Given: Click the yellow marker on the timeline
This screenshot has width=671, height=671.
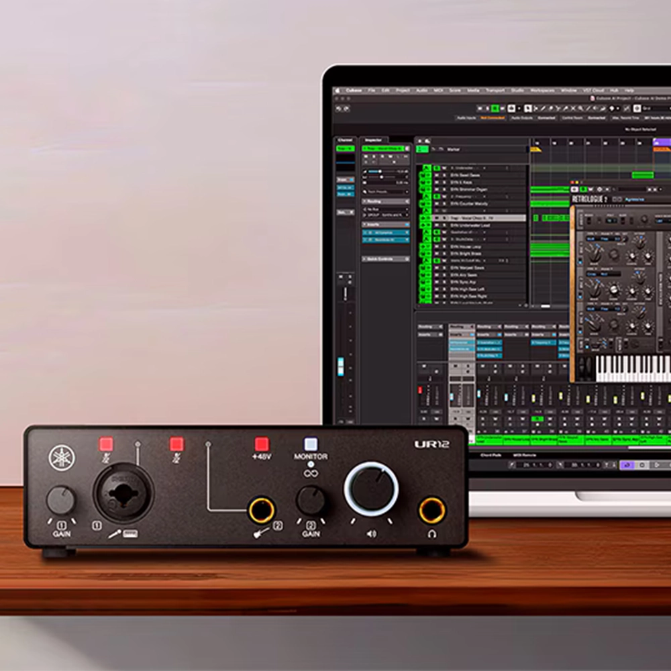Looking at the screenshot, I should coord(535,150).
